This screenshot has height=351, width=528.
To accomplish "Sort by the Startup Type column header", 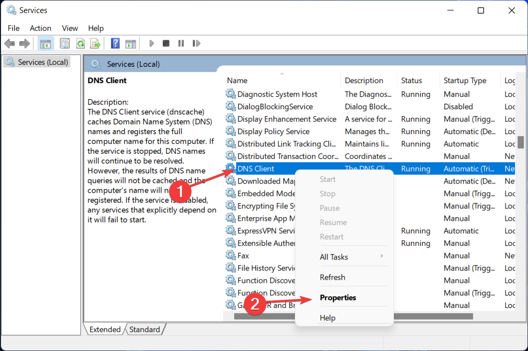I will (x=465, y=81).
